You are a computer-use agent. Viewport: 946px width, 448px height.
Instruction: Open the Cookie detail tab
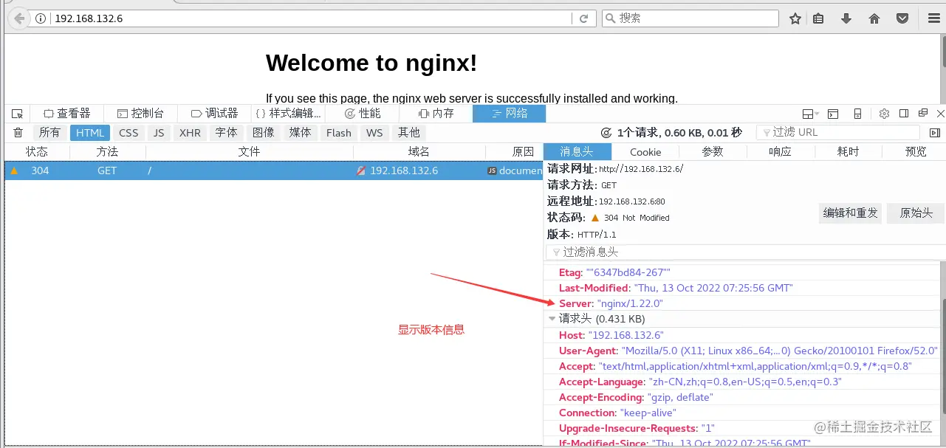(645, 151)
